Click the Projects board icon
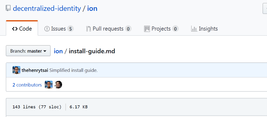The image size is (267, 117). pos(147,29)
